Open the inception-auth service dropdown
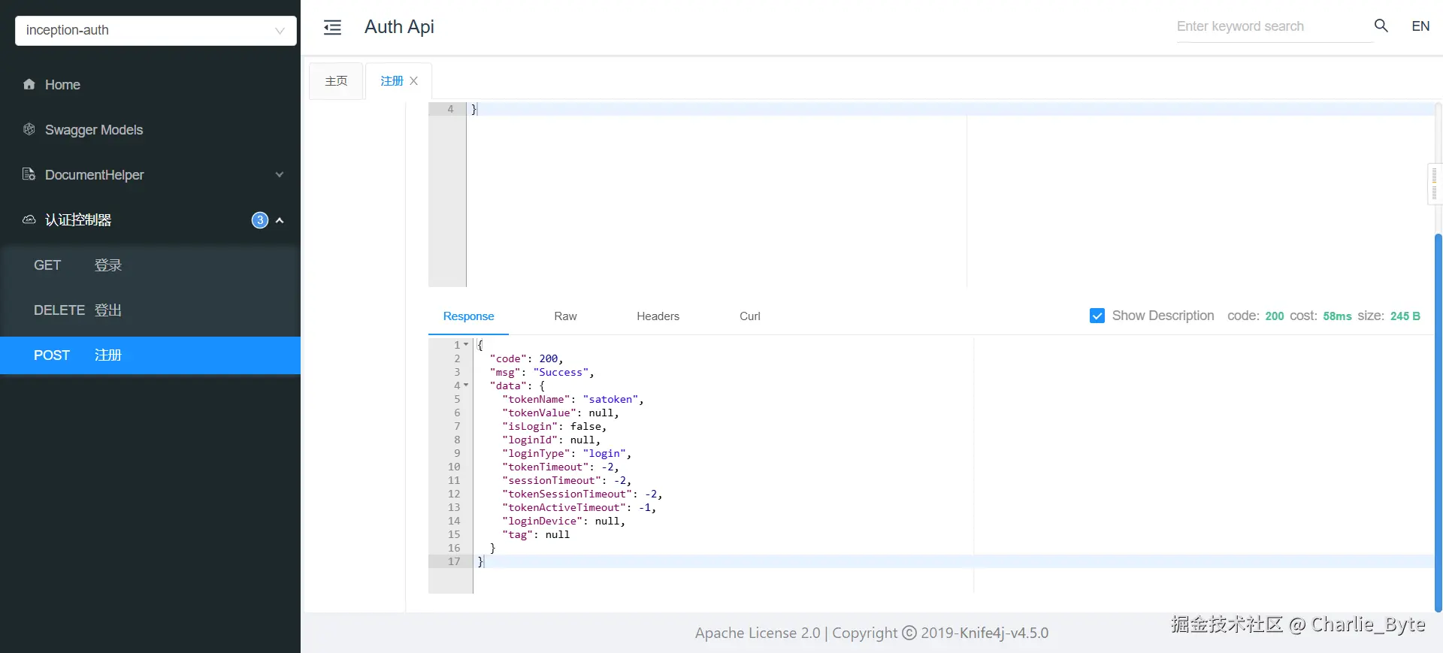Image resolution: width=1443 pixels, height=653 pixels. [x=156, y=31]
